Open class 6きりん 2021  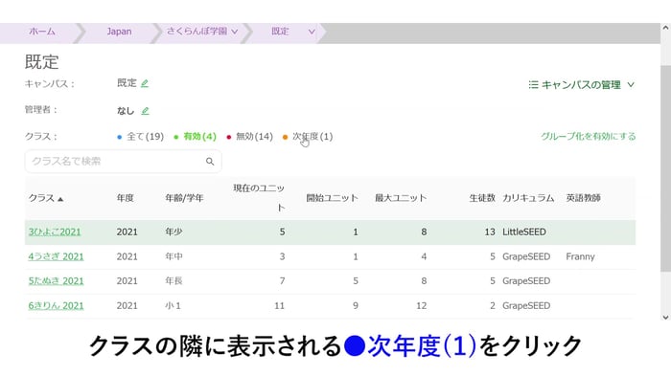pyautogui.click(x=56, y=306)
